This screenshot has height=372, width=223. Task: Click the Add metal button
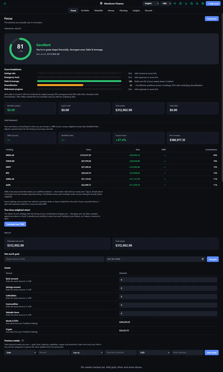pos(212,352)
